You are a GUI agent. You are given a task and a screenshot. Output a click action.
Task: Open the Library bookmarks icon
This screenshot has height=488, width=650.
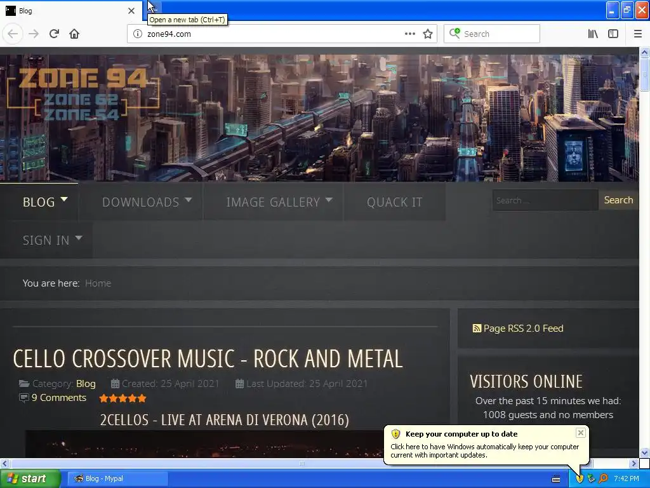pos(593,34)
